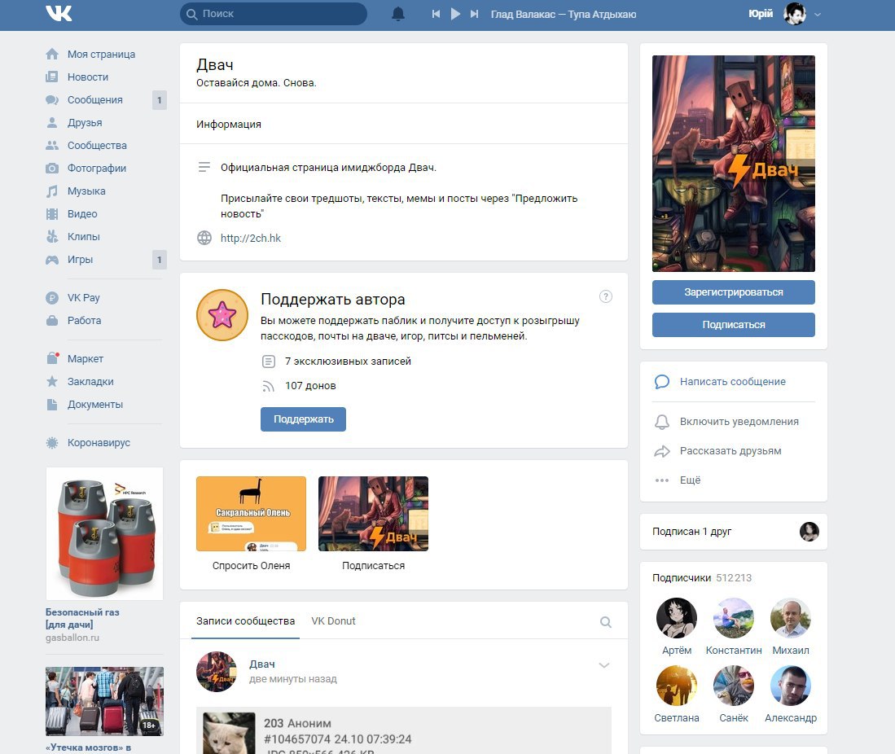Open Музыка note icon
The image size is (895, 754).
point(52,191)
